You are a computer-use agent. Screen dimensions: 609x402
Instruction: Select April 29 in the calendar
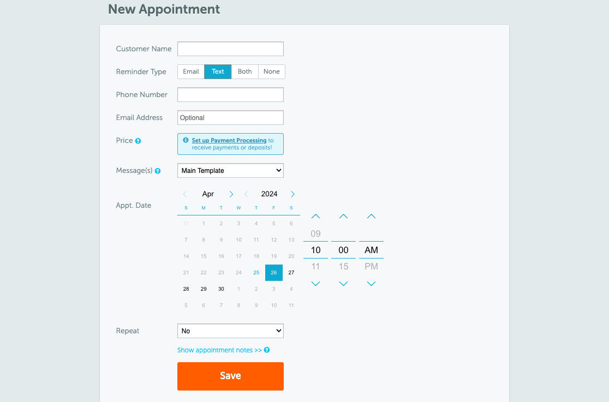pos(204,289)
